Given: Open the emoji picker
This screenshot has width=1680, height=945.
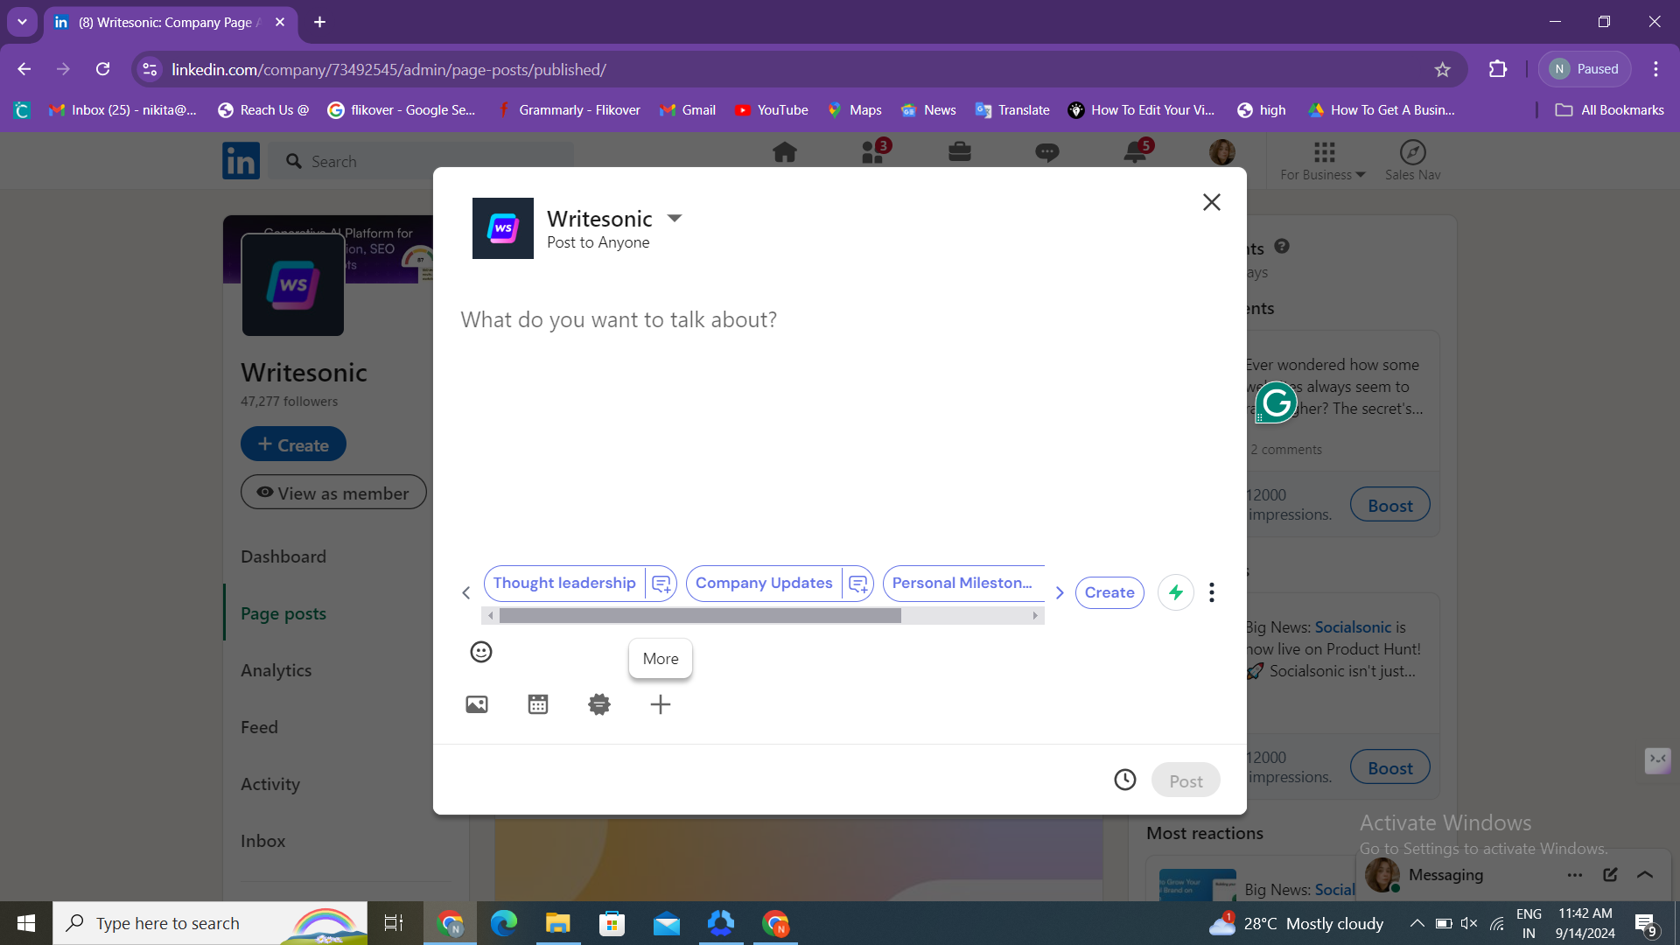Looking at the screenshot, I should click(481, 652).
